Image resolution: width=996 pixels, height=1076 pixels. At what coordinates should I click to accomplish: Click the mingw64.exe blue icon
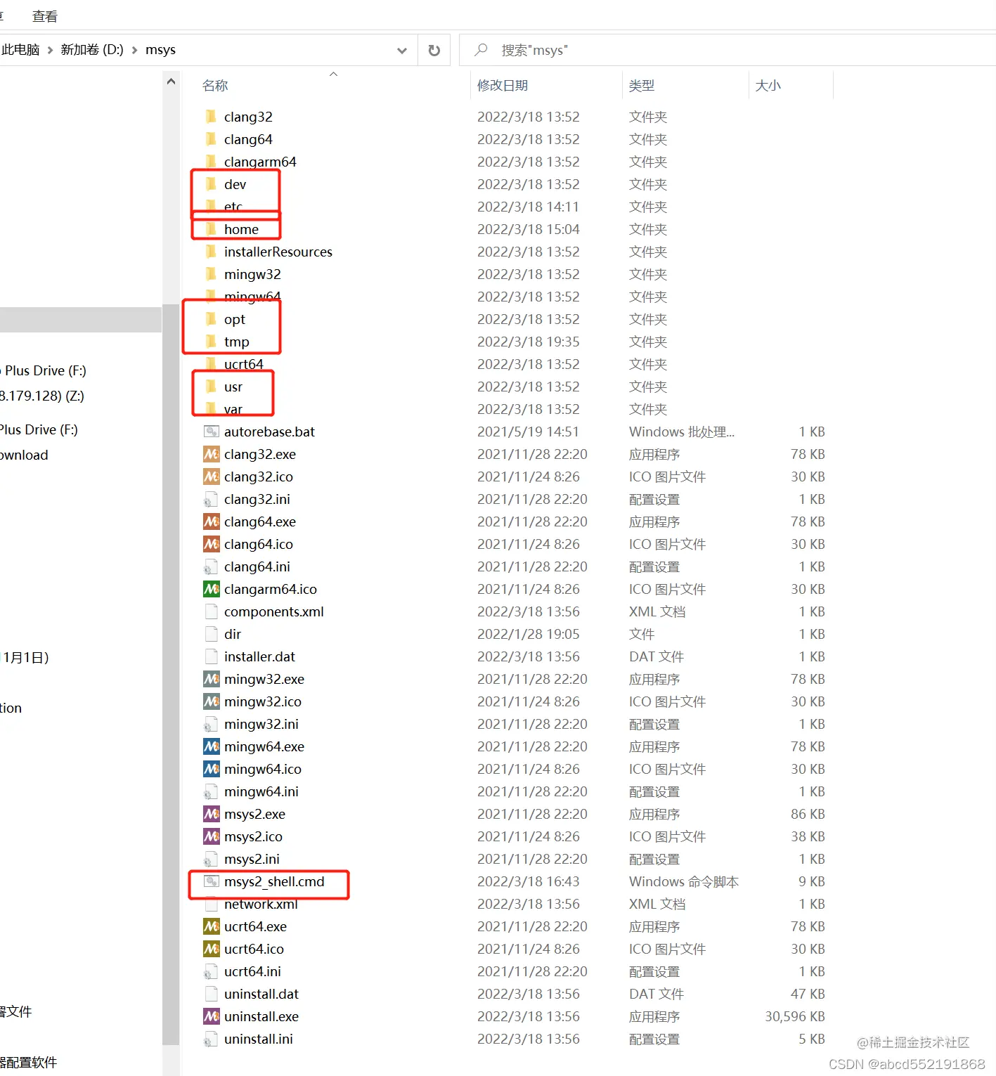coord(212,746)
